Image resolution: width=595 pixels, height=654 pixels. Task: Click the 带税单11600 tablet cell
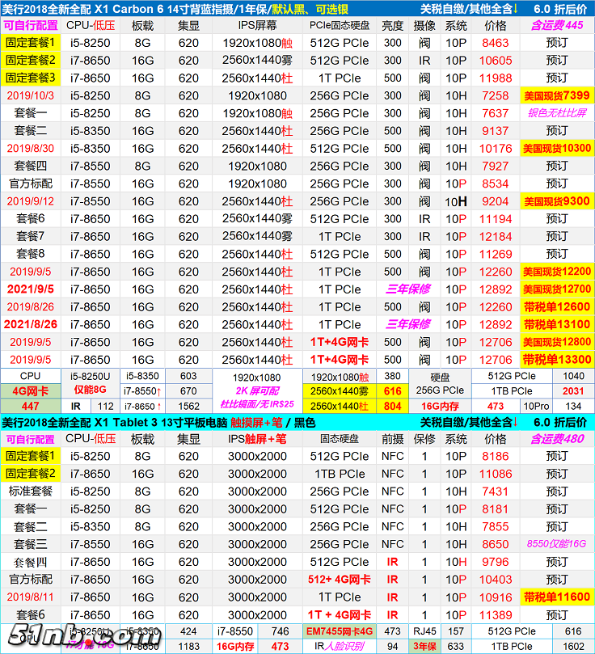click(556, 597)
